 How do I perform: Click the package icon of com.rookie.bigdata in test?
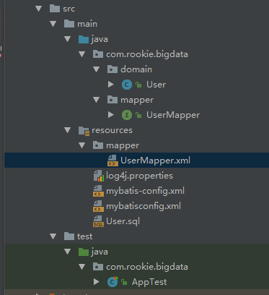pyautogui.click(x=98, y=267)
